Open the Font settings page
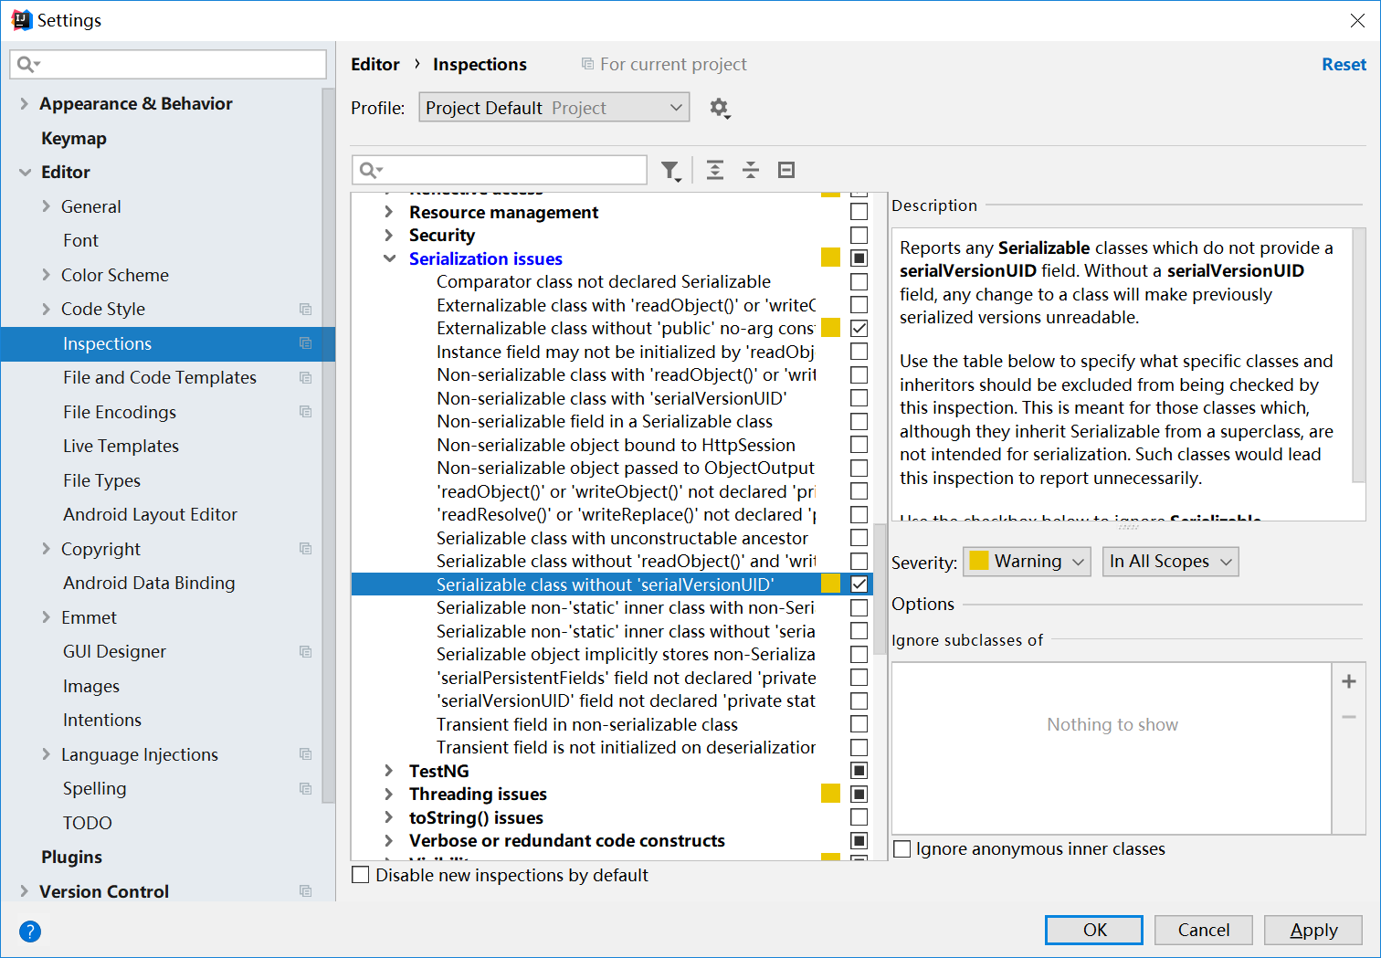 click(x=80, y=241)
